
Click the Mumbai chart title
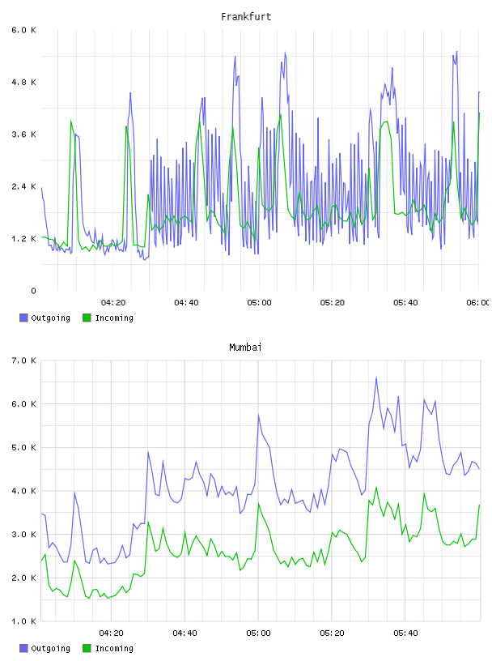point(245,348)
